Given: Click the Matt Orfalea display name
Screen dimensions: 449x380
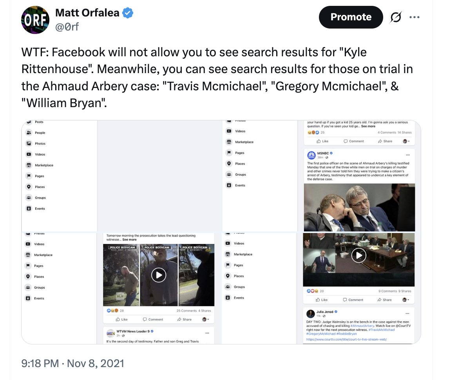Looking at the screenshot, I should [x=87, y=13].
